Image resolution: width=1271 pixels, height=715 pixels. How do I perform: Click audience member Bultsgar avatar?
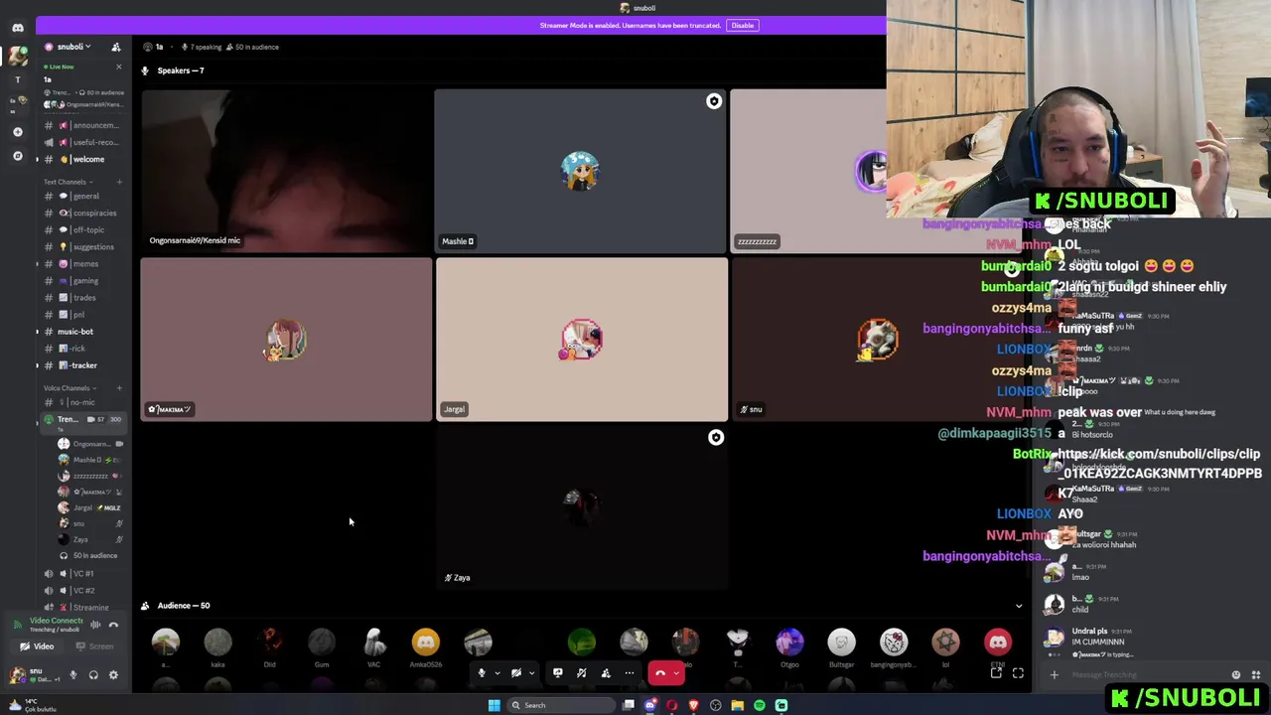[x=841, y=643]
